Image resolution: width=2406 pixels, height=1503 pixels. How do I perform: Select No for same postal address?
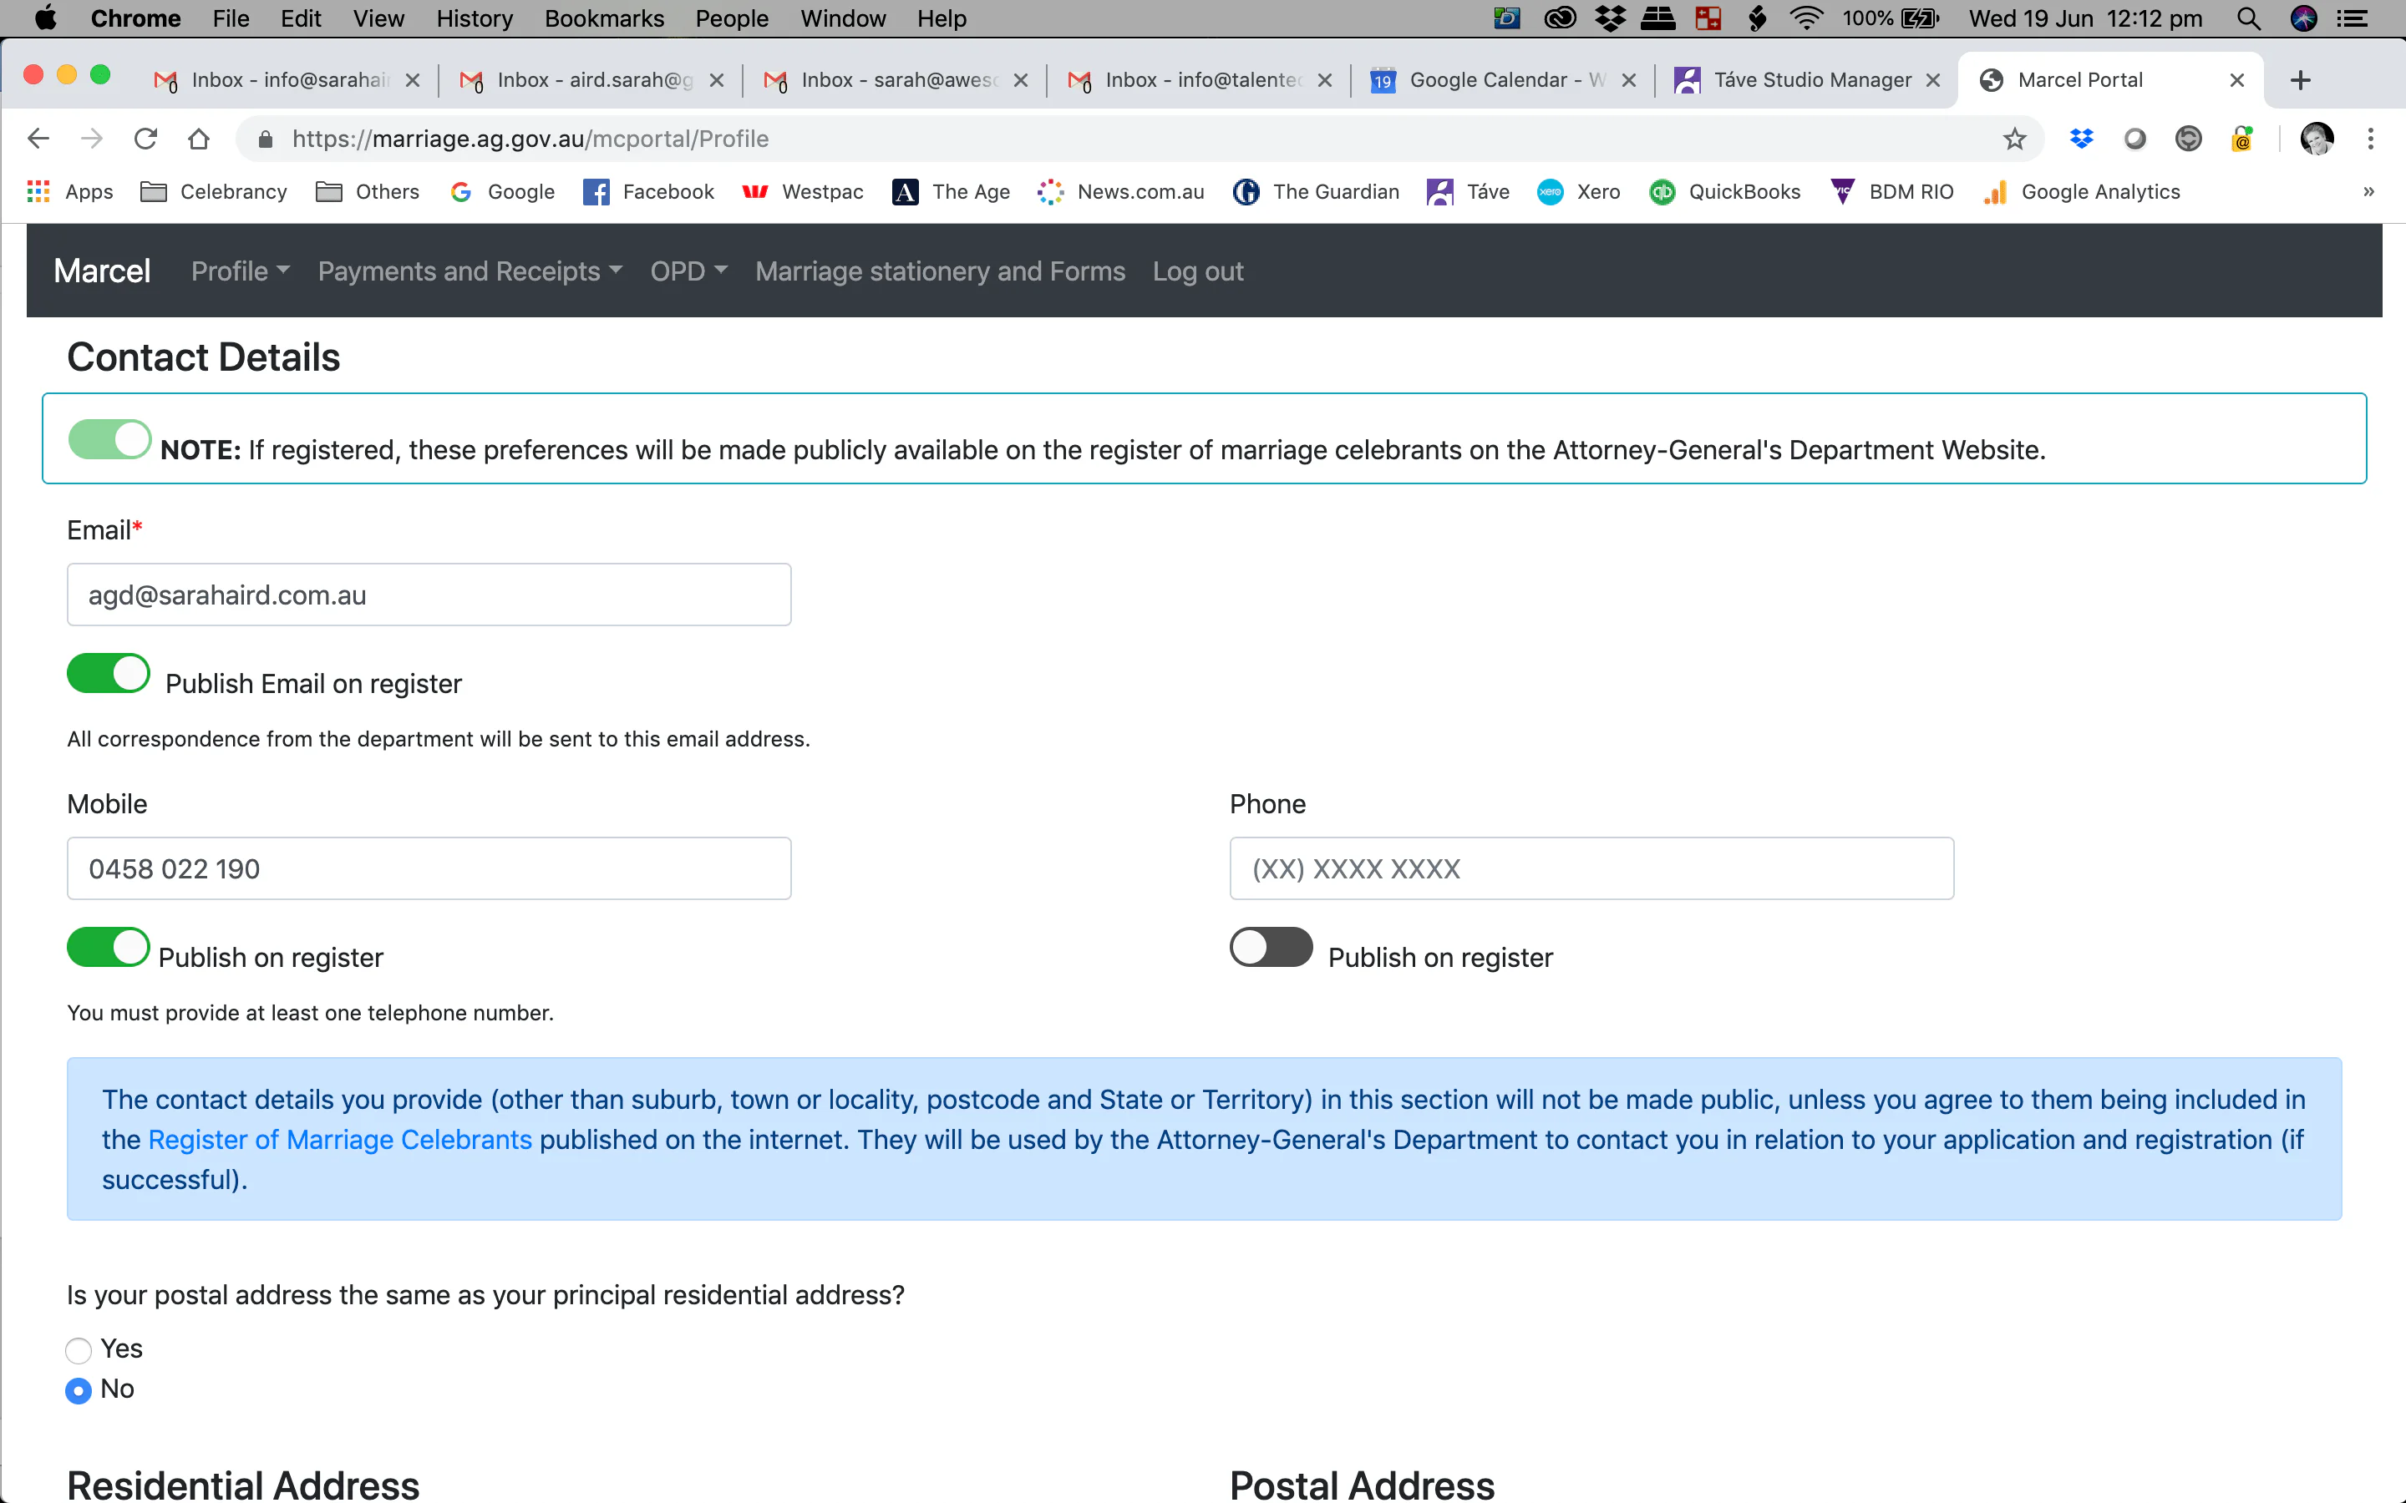click(79, 1389)
